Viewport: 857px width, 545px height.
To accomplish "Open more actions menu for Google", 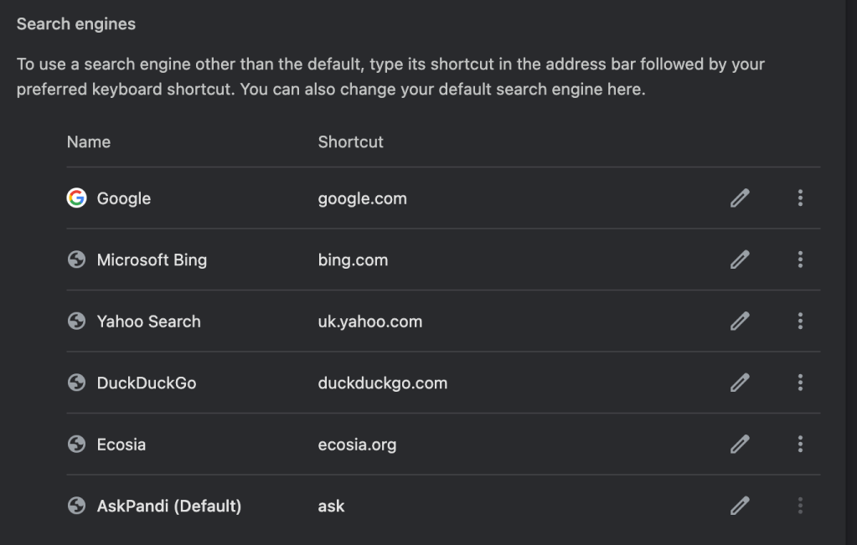I will pyautogui.click(x=800, y=198).
